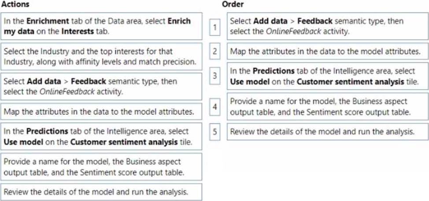Viewport: 429px width, 201px height.
Task: Click the Sentiment score output table step in Order
Action: (x=328, y=107)
